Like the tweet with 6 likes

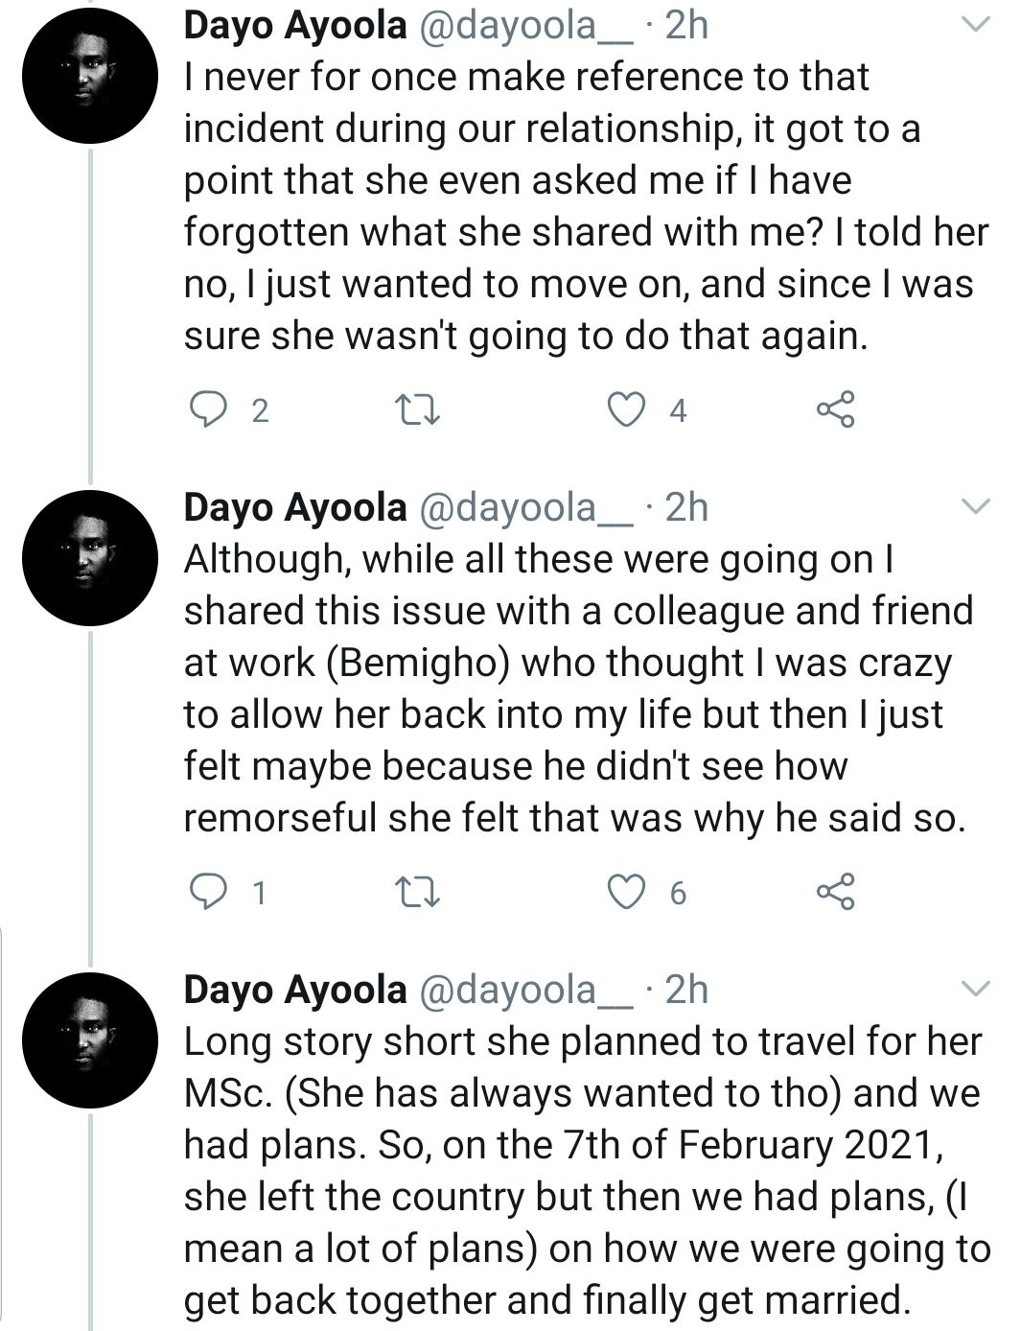click(x=627, y=892)
